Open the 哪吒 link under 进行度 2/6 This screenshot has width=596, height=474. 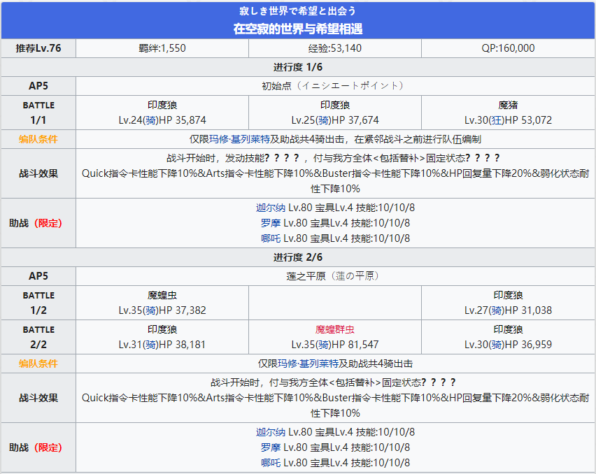coord(271,463)
